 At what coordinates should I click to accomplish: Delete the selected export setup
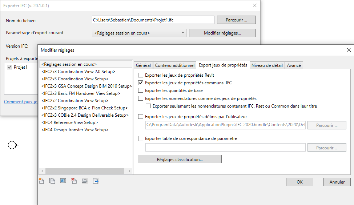click(74, 181)
